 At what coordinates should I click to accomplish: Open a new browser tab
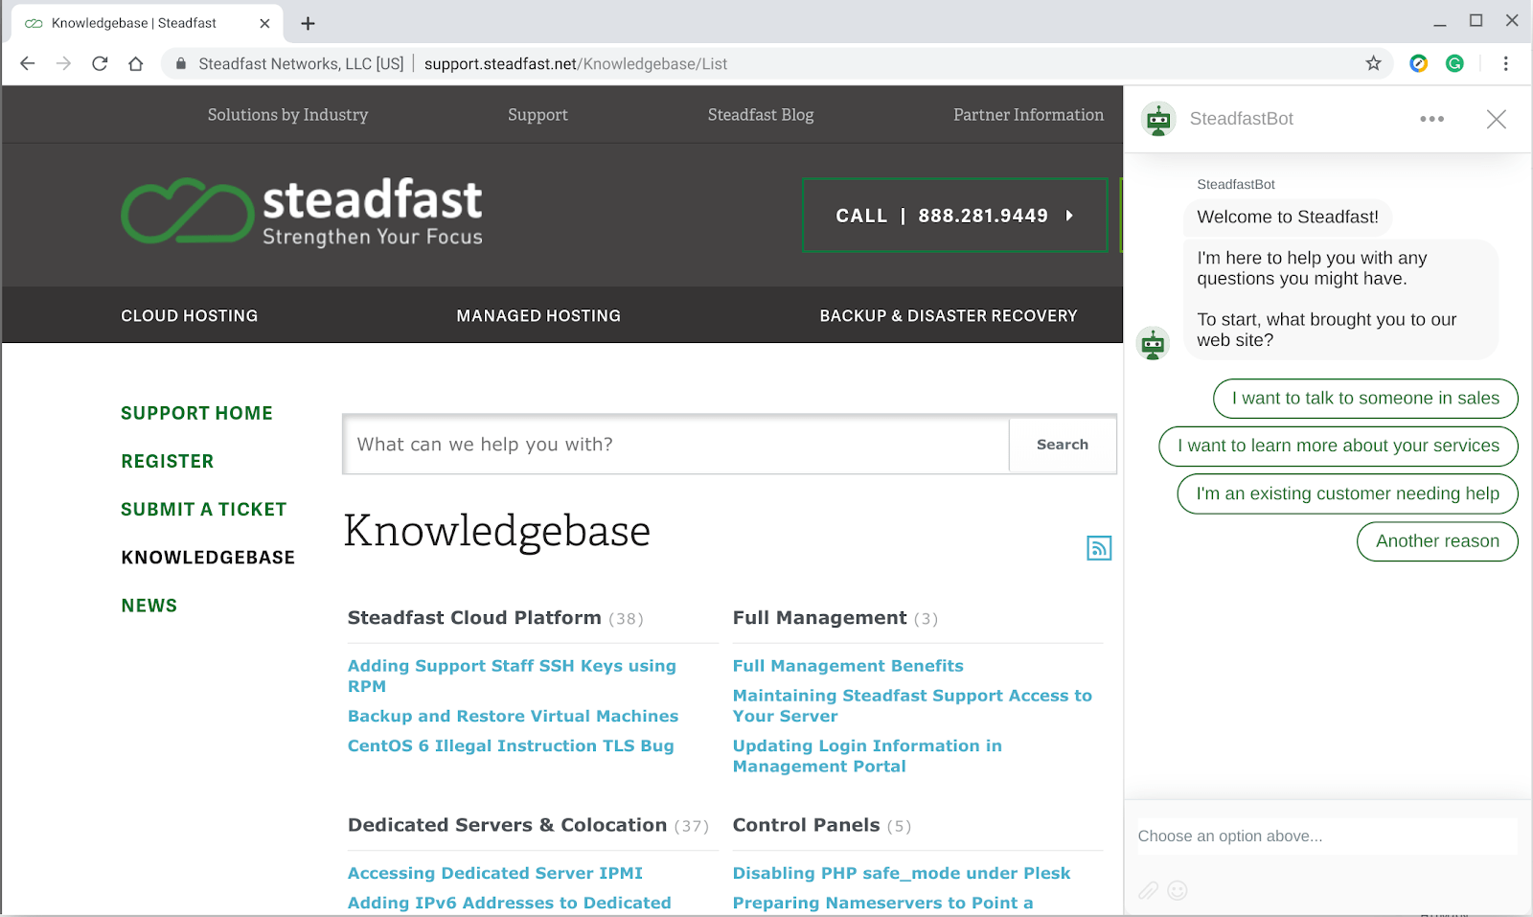click(308, 23)
